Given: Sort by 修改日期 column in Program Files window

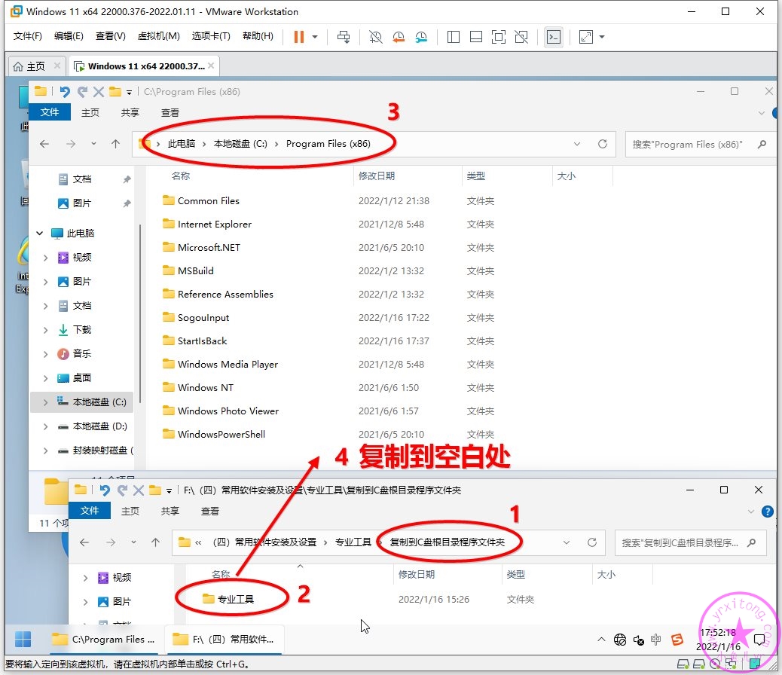Looking at the screenshot, I should tap(377, 176).
